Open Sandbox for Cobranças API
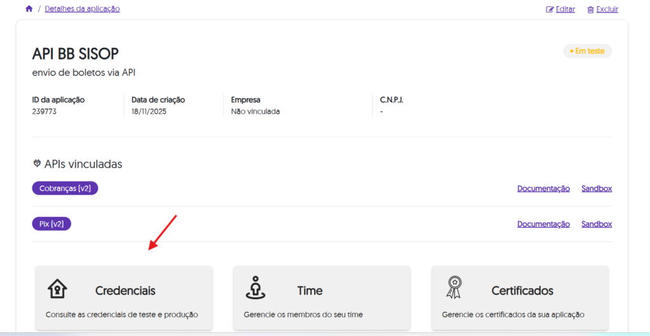Screen dimensions: 650x336 (596, 188)
